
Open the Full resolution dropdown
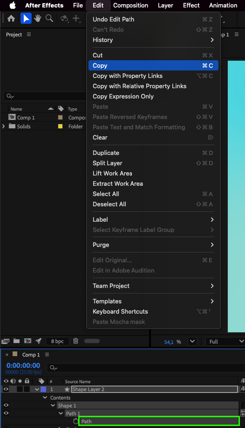[x=226, y=342]
